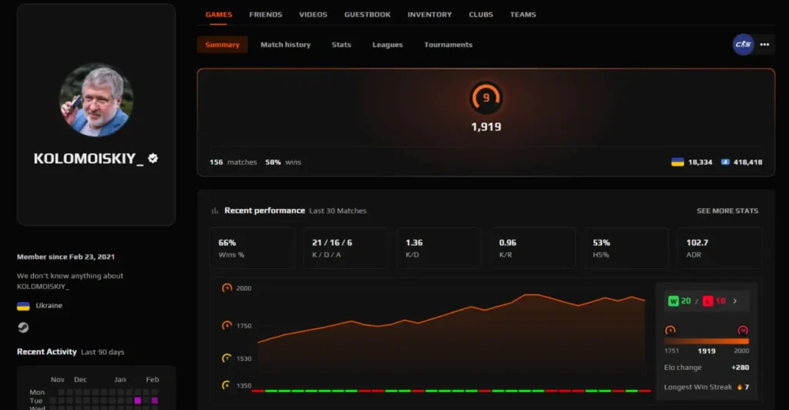Switch to the Match history tab
The width and height of the screenshot is (789, 410).
click(x=285, y=45)
